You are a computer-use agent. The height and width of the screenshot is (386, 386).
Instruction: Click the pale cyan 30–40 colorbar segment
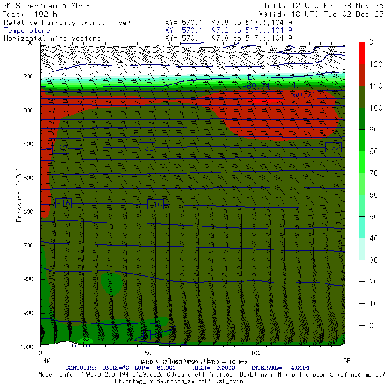point(362,249)
